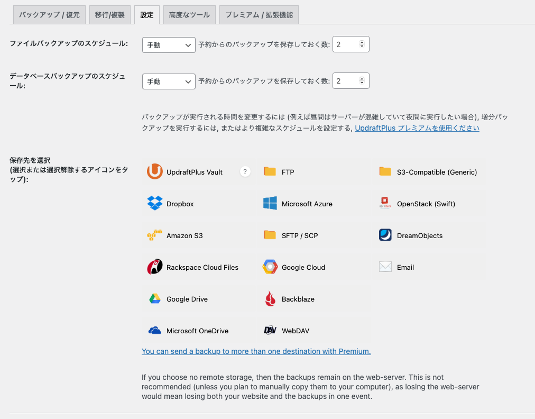Image resolution: width=535 pixels, height=419 pixels.
Task: Select the Amazon S3 icon
Action: click(x=154, y=235)
